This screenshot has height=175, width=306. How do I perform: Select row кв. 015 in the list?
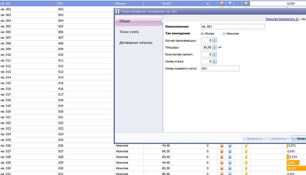[57, 83]
